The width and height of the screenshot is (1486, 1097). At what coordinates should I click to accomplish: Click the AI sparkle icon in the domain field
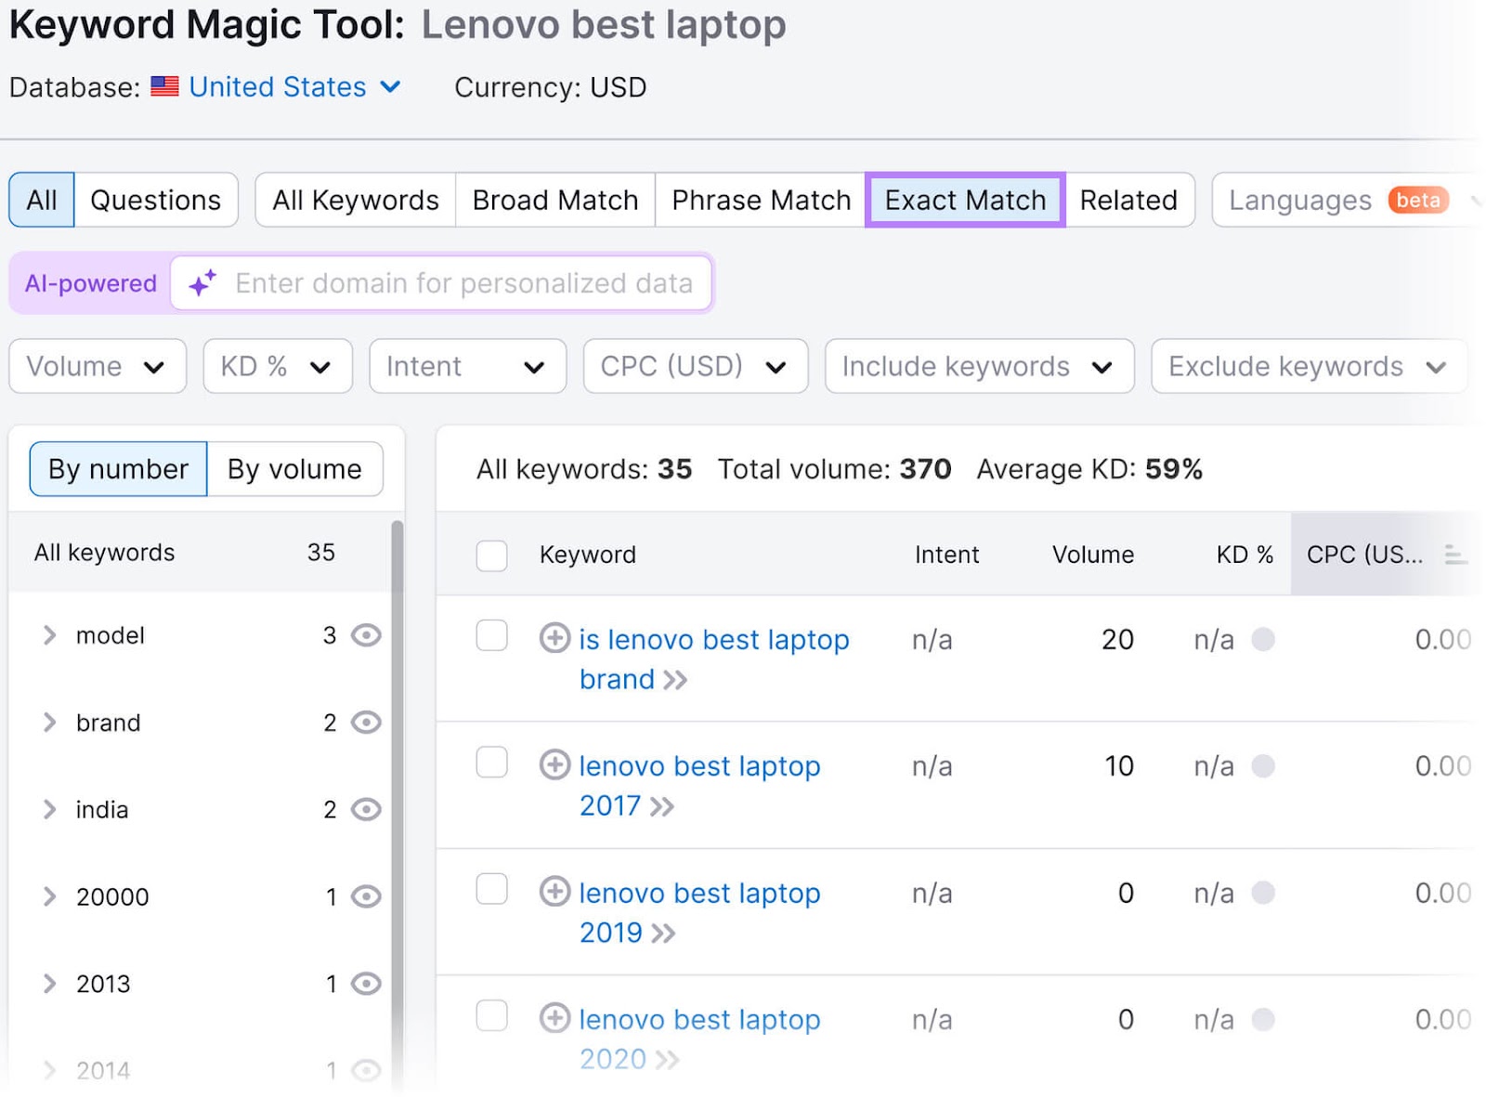(x=203, y=283)
